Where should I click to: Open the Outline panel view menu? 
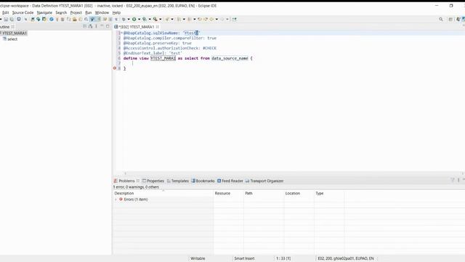tap(96, 26)
